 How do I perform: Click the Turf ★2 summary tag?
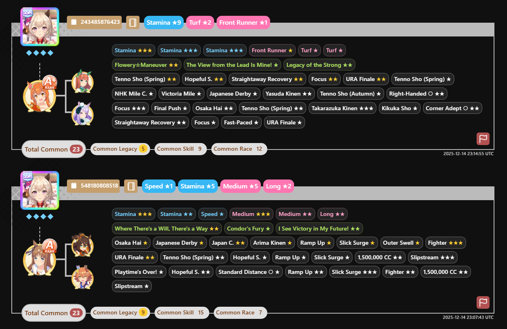point(200,23)
